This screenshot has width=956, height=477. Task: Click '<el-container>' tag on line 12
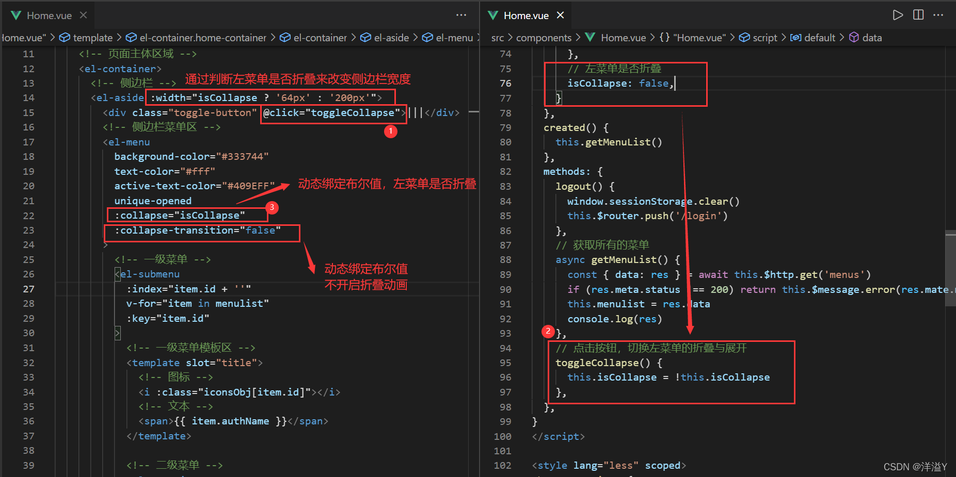(120, 69)
